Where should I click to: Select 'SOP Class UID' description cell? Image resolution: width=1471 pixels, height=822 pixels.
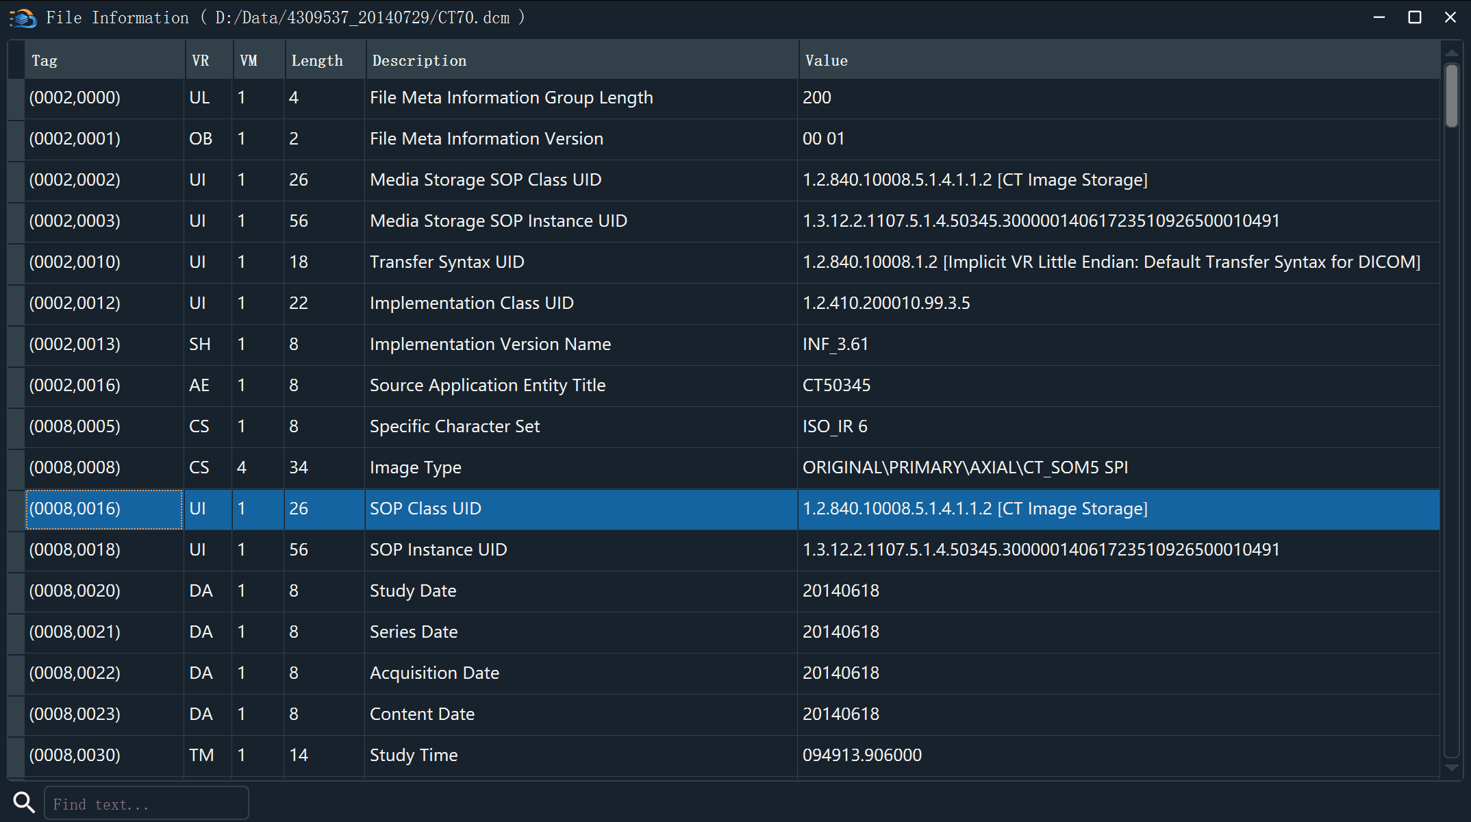tap(581, 509)
